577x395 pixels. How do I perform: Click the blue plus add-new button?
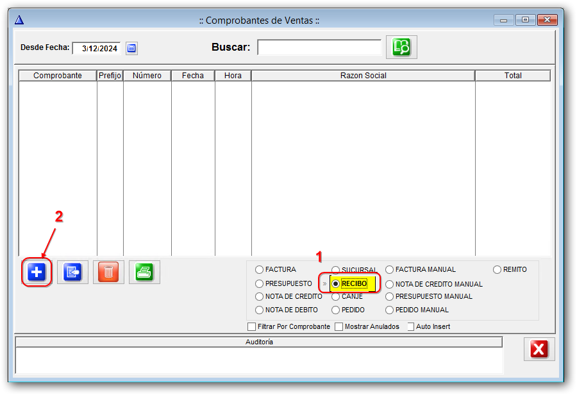click(x=37, y=273)
